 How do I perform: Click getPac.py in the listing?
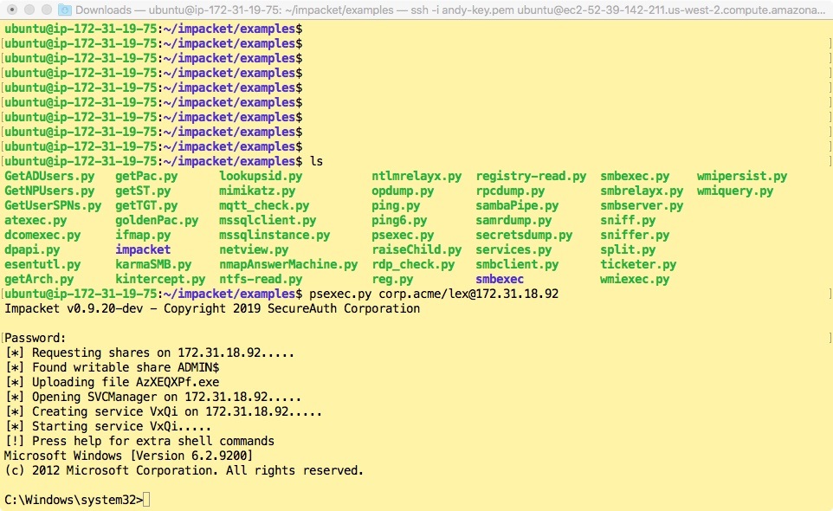146,177
